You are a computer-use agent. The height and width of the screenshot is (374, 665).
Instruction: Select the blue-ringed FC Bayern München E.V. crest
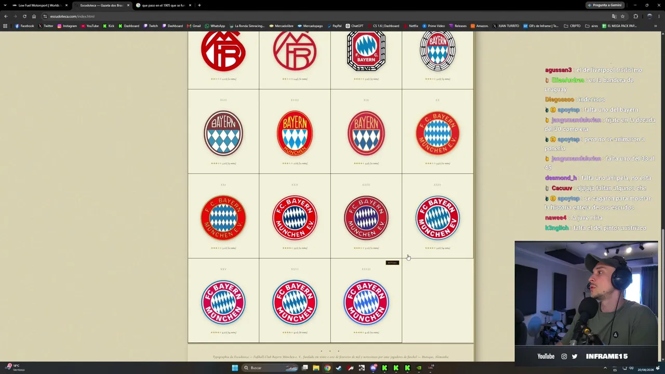pos(437,218)
